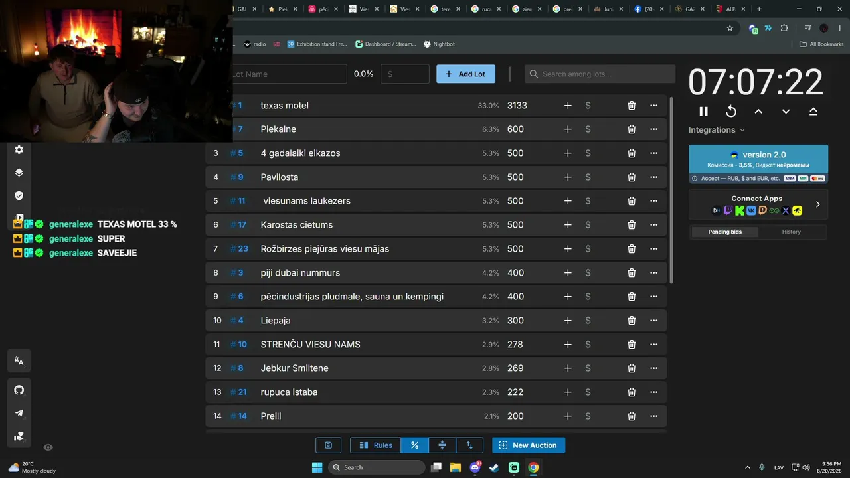Delete Rožbirzes piejūras viesu mājas lot
Image resolution: width=850 pixels, height=478 pixels.
pyautogui.click(x=632, y=249)
